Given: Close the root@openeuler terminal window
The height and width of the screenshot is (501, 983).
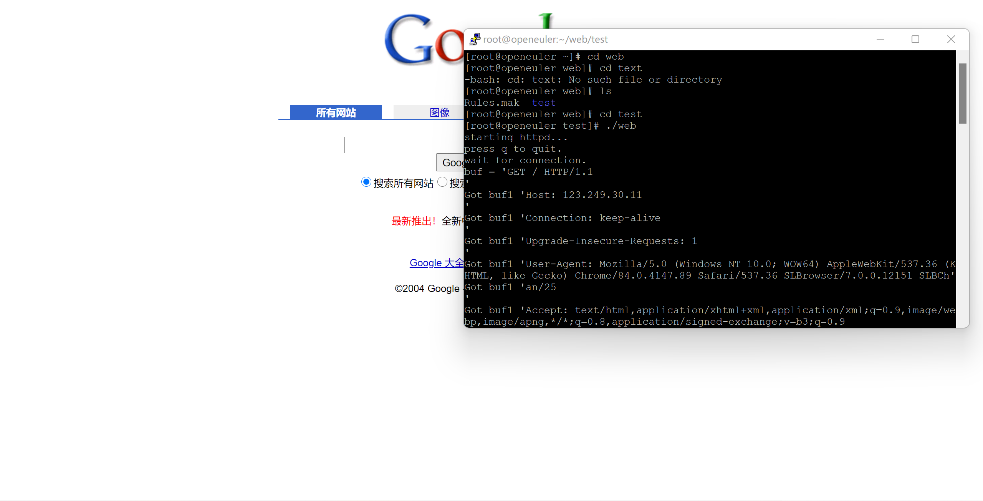Looking at the screenshot, I should point(951,39).
